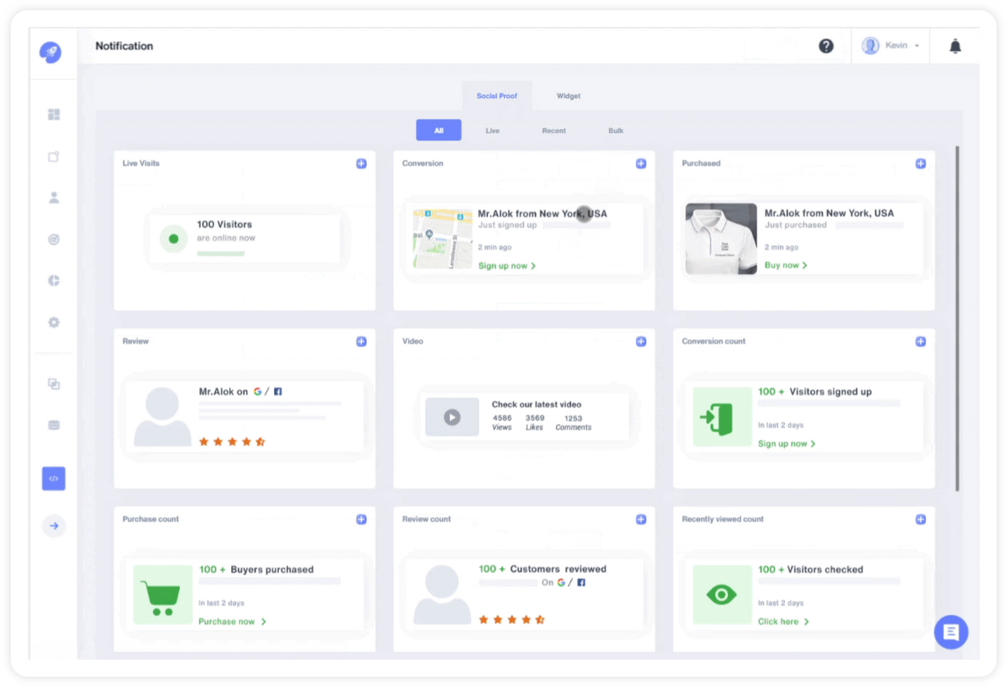The height and width of the screenshot is (687, 1008).
Task: Show Bulk notification filter
Action: point(616,131)
